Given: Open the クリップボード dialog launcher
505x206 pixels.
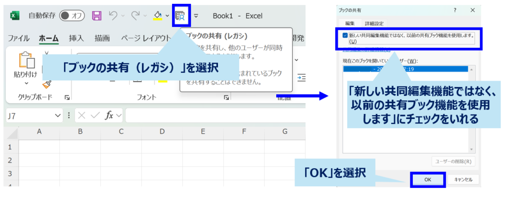Looking at the screenshot, I should [x=67, y=97].
